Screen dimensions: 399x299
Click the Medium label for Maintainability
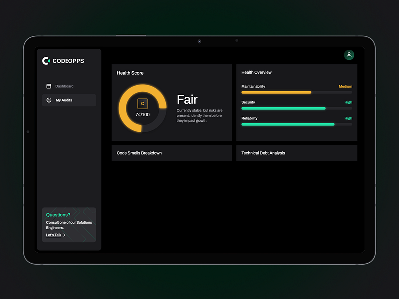pyautogui.click(x=345, y=86)
